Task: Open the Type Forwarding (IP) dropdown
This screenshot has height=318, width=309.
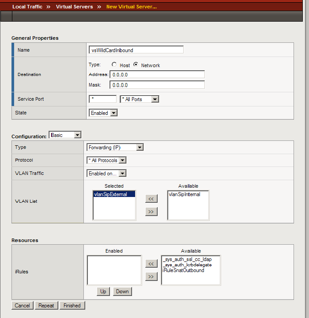Action: click(x=115, y=148)
